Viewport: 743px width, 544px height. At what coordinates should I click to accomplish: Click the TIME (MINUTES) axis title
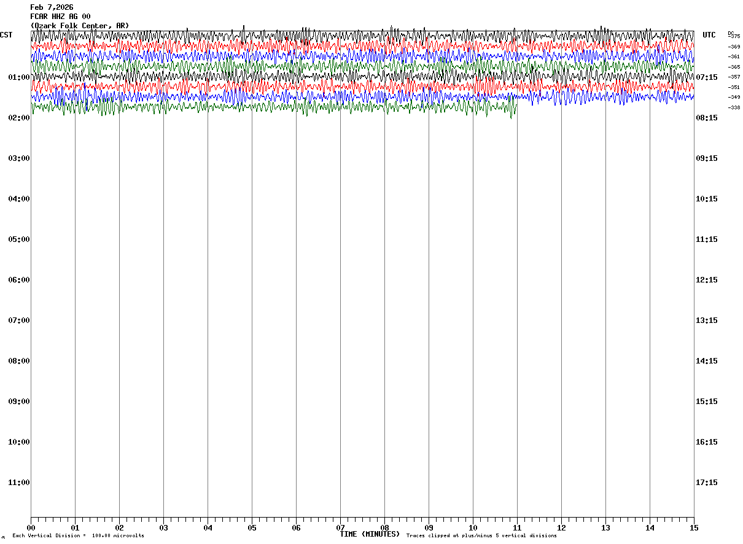[370, 534]
